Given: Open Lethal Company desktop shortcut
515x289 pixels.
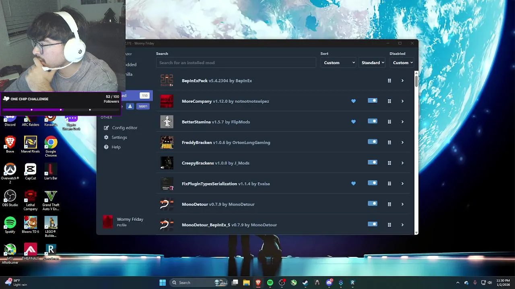Looking at the screenshot, I should (31, 199).
